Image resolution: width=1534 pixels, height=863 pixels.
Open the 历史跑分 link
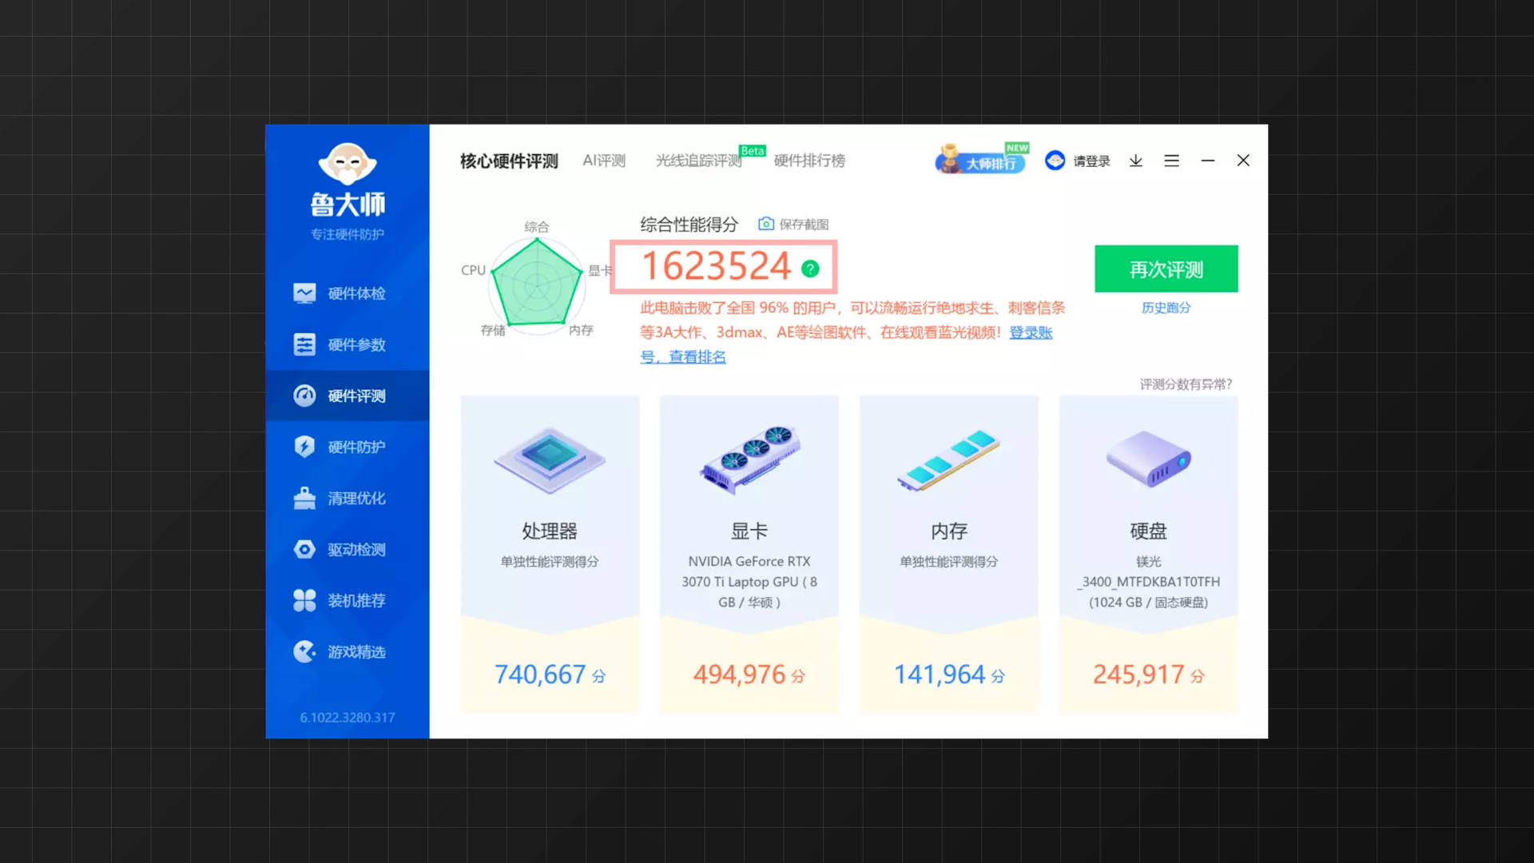point(1166,307)
